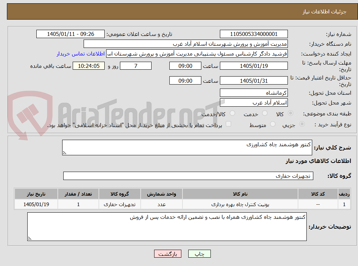358x266 pixels.
Task: Click the response deadline hour 09:00 field
Action: click(185, 66)
